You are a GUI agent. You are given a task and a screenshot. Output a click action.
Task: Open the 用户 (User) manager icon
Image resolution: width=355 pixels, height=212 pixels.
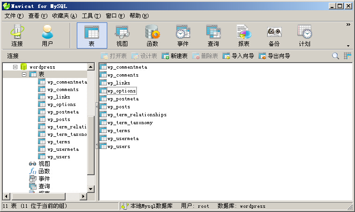click(47, 35)
